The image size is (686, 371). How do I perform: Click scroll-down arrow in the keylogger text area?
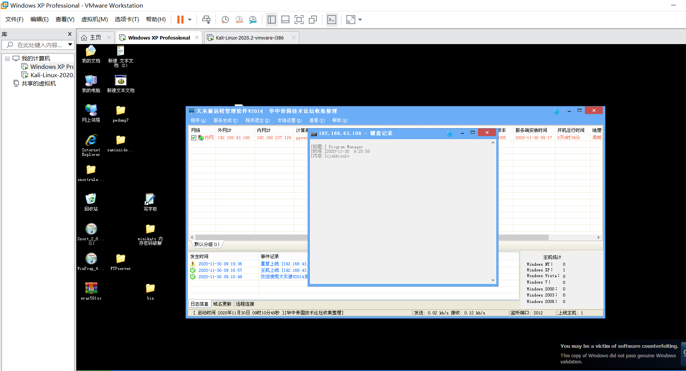(493, 280)
